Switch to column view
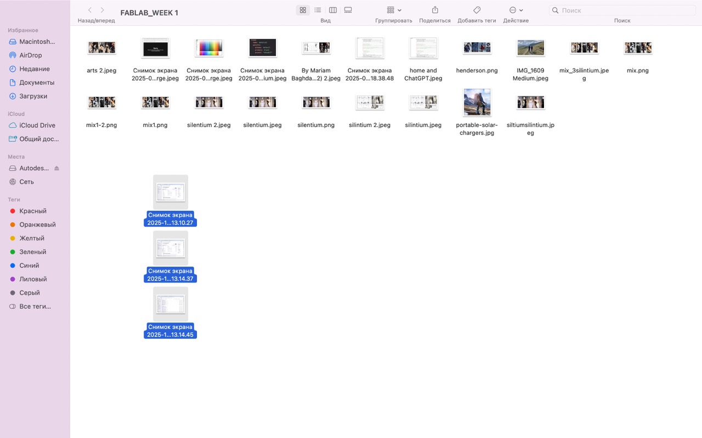 click(x=333, y=10)
